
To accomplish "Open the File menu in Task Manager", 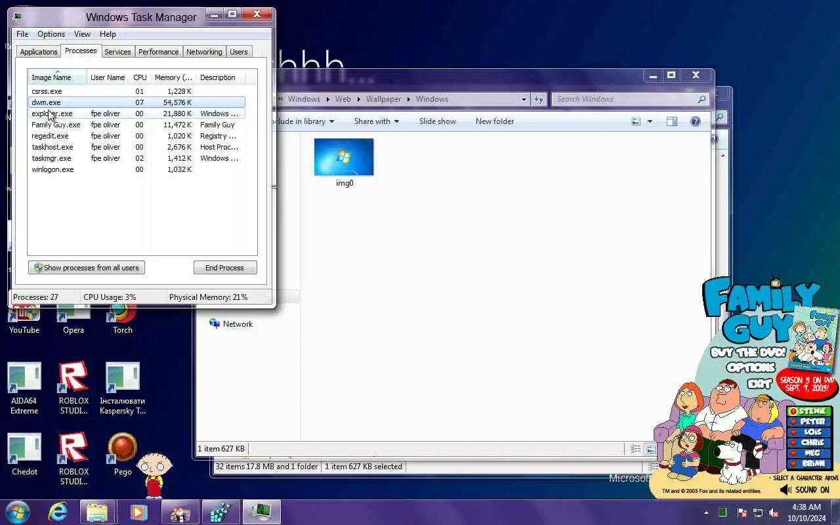I will 22,34.
